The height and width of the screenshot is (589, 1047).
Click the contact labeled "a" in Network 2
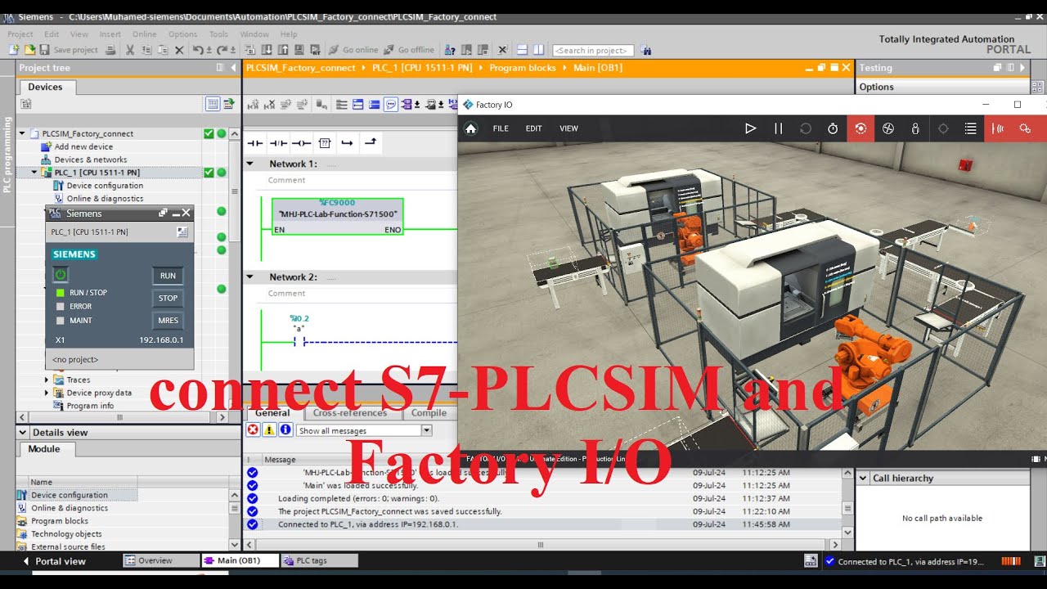tap(299, 342)
